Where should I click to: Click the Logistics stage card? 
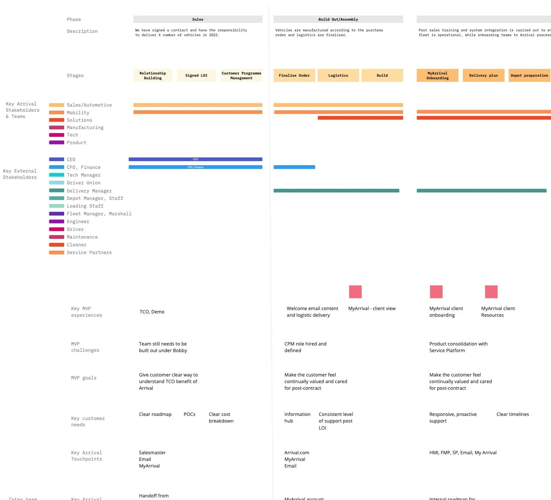pos(338,76)
